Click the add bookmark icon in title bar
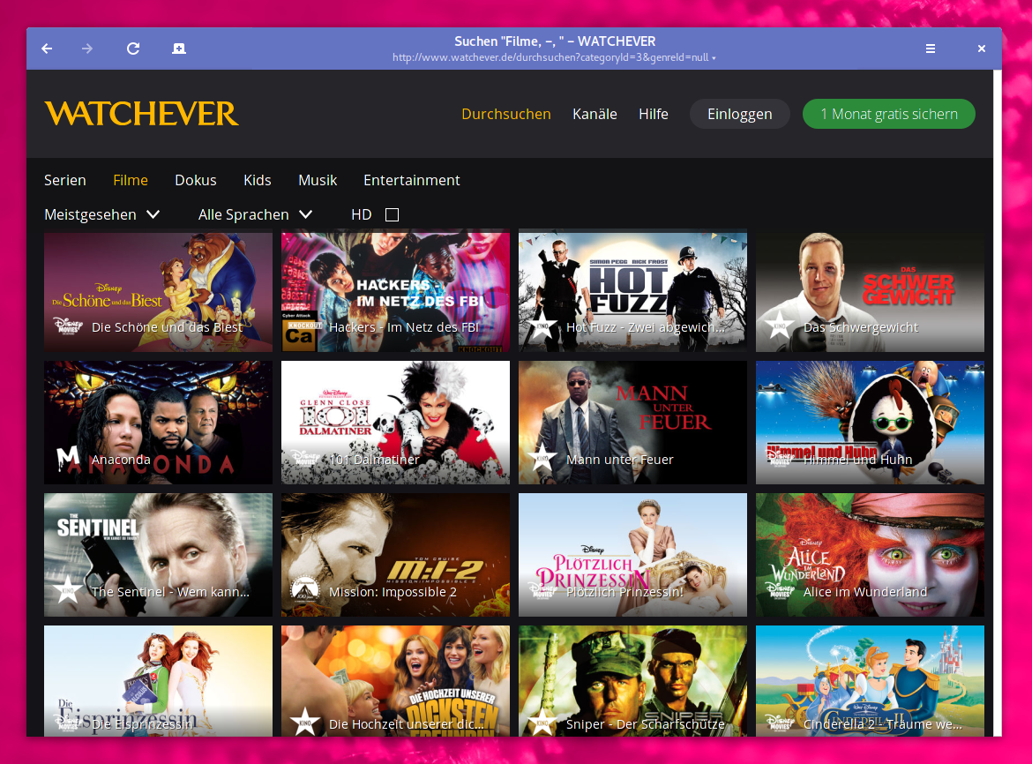Viewport: 1032px width, 764px height. point(178,49)
